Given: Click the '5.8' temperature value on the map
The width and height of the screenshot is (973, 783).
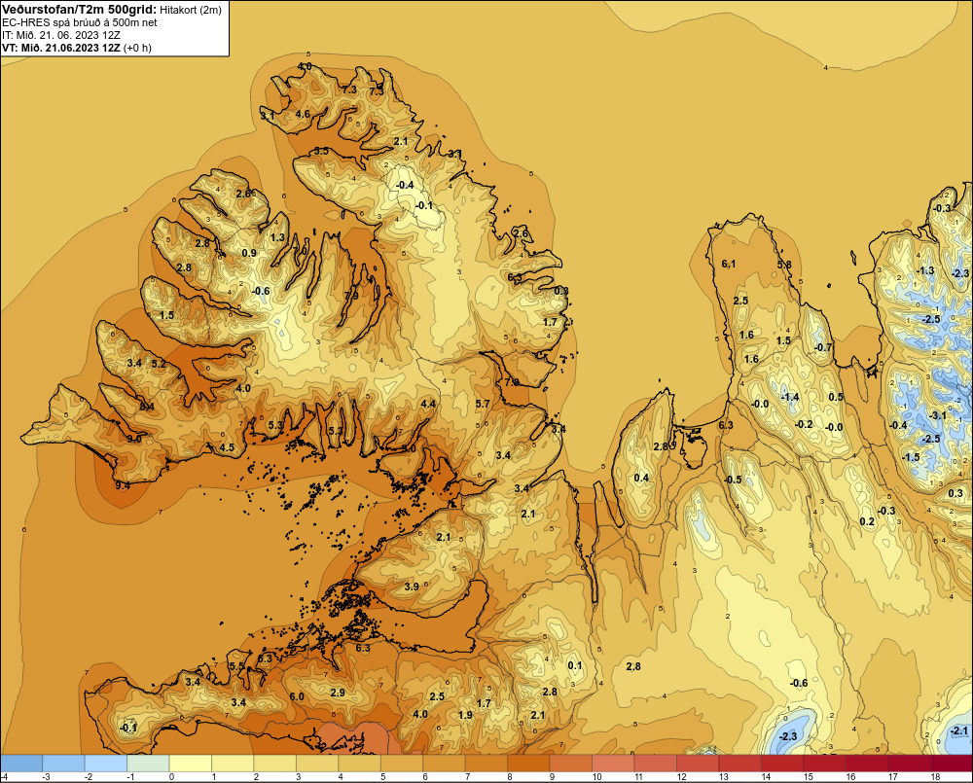Looking at the screenshot, I should (784, 265).
